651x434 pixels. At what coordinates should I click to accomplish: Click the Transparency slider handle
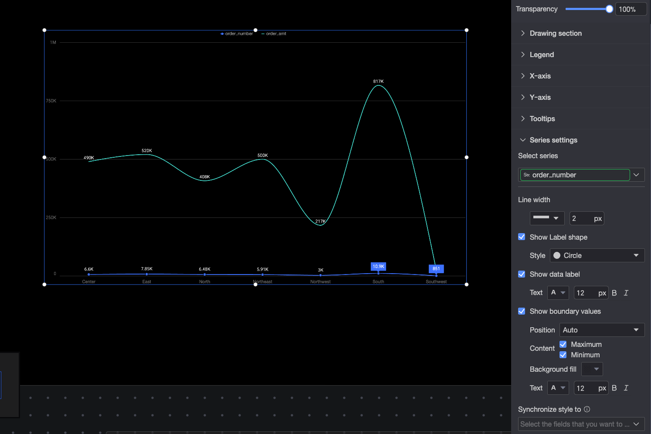[x=609, y=9]
